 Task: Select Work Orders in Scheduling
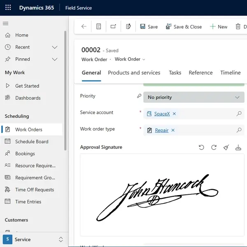coord(31,130)
